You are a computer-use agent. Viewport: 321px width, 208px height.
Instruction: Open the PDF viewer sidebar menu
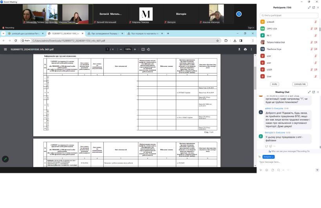pos(5,50)
